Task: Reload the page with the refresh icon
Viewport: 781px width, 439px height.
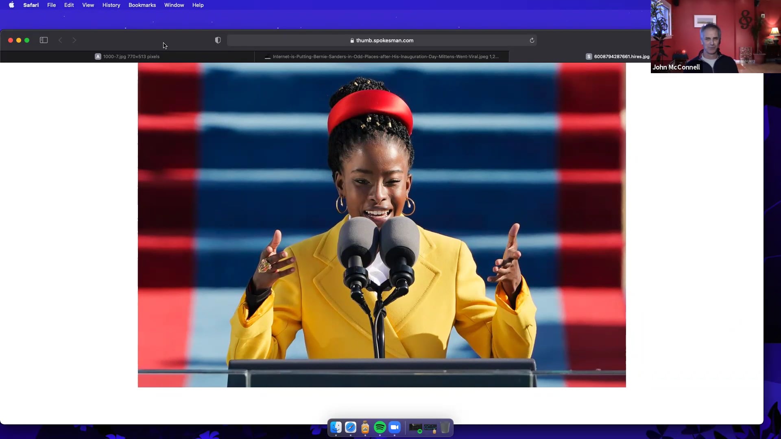Action: click(x=532, y=40)
